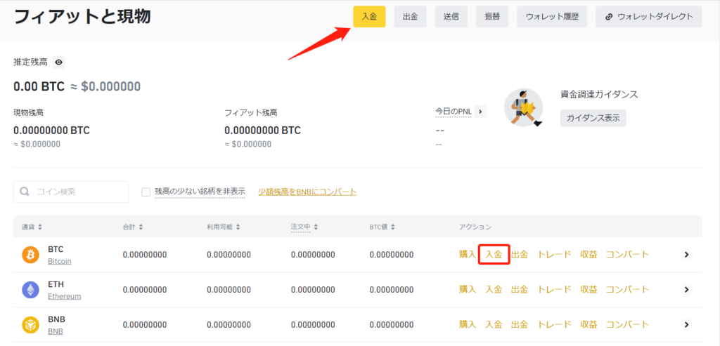
Task: Click コンバート in the BNB row
Action: point(628,324)
